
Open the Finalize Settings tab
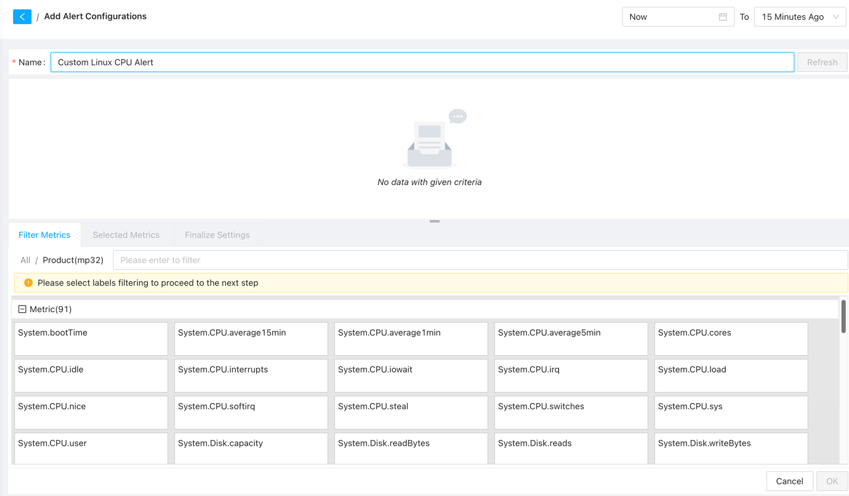(x=217, y=235)
